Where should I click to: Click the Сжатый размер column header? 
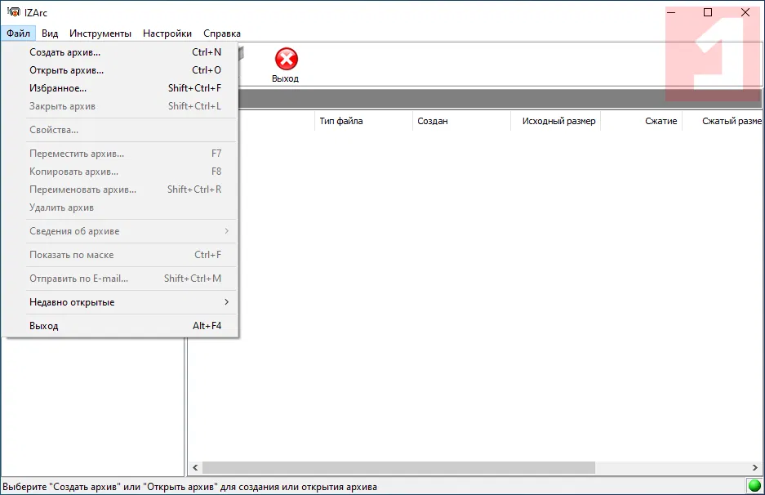point(722,121)
